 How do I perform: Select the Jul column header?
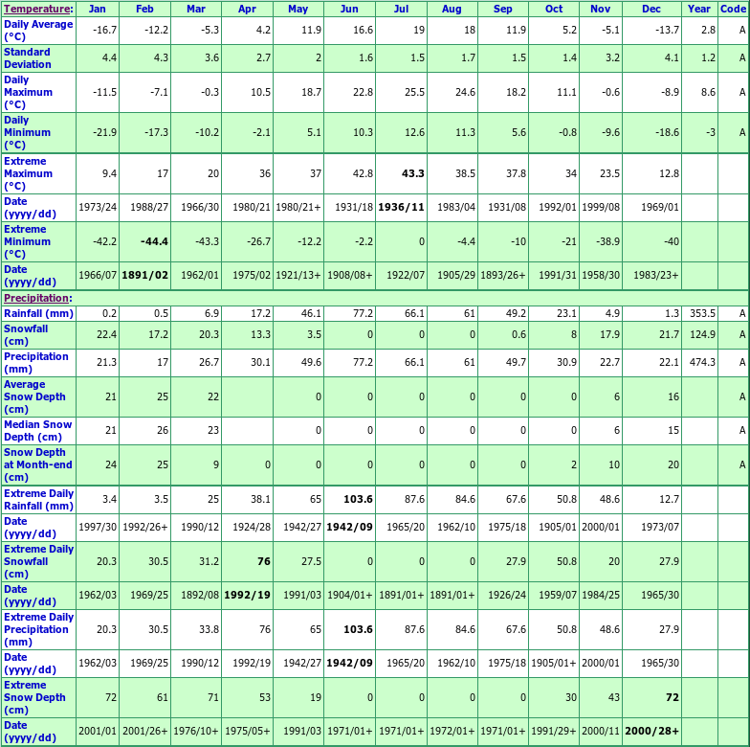click(x=401, y=9)
